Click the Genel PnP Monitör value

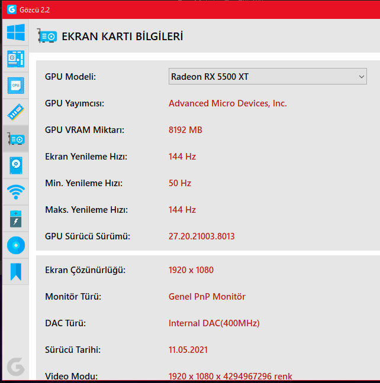[207, 297]
